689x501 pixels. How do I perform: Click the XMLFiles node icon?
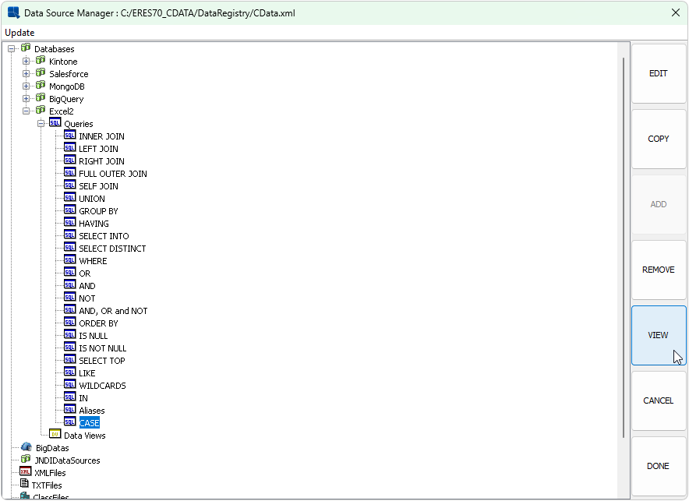pos(26,472)
